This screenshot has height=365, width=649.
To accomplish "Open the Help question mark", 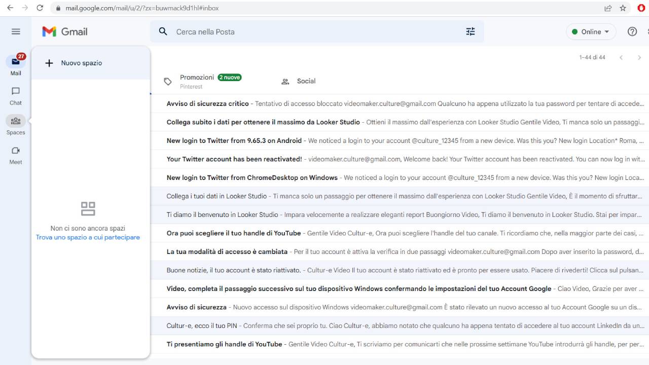I will pos(632,31).
